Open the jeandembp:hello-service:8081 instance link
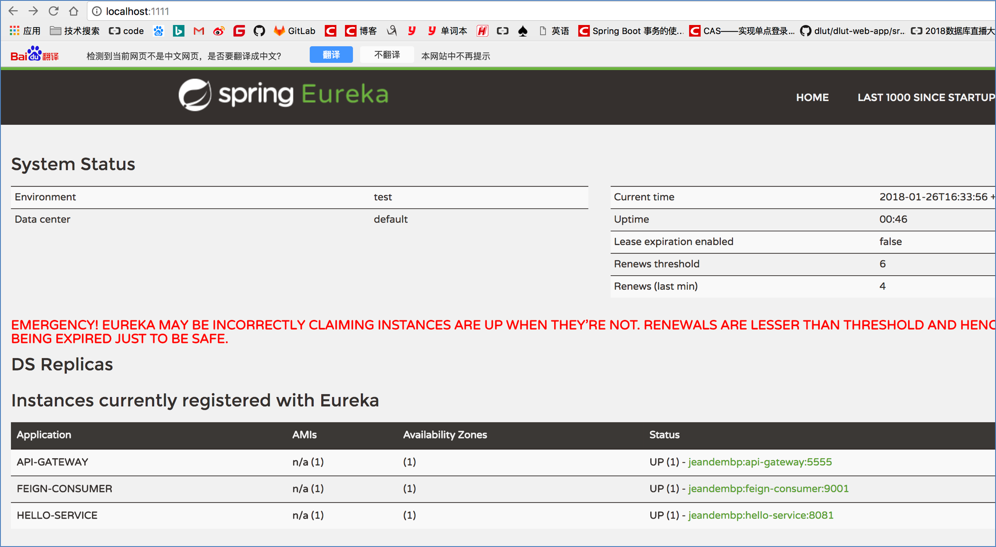 (x=760, y=516)
